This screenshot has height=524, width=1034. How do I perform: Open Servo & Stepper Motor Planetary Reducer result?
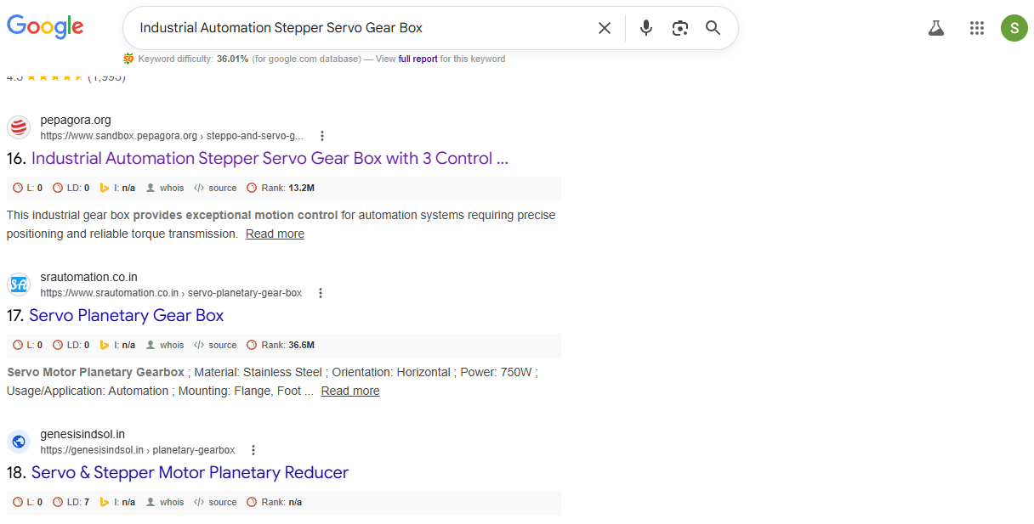pos(190,473)
